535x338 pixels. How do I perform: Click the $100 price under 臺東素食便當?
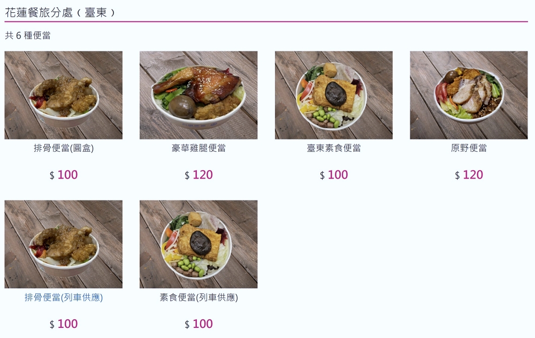[x=333, y=175]
